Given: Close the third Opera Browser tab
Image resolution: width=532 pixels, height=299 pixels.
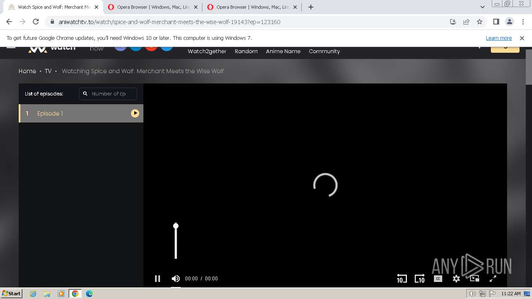Looking at the screenshot, I should 295,7.
